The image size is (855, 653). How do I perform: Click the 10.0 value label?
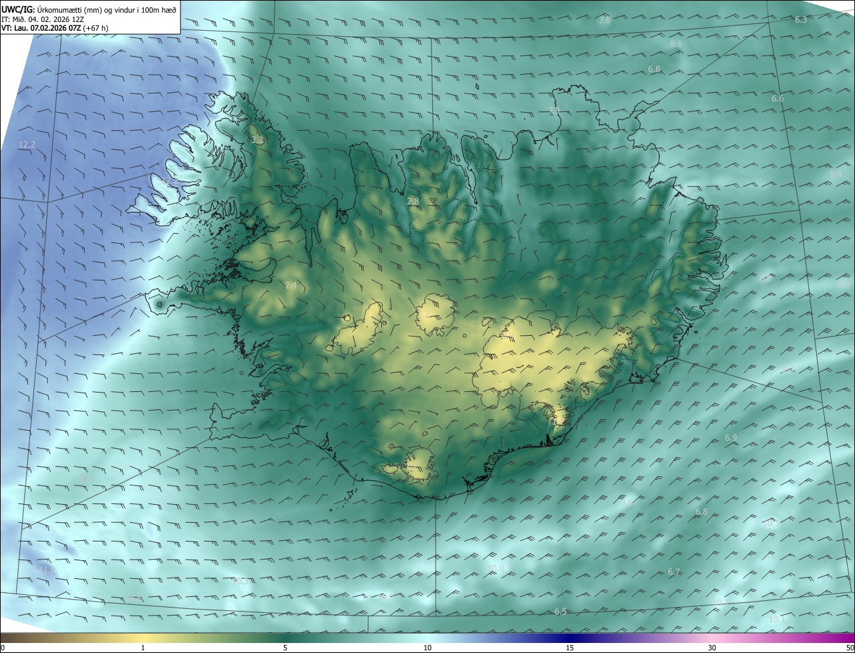coord(496,568)
